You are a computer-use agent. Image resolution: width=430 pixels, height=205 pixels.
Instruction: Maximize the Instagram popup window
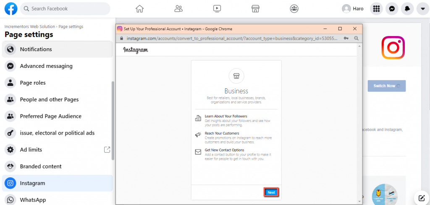click(x=340, y=29)
